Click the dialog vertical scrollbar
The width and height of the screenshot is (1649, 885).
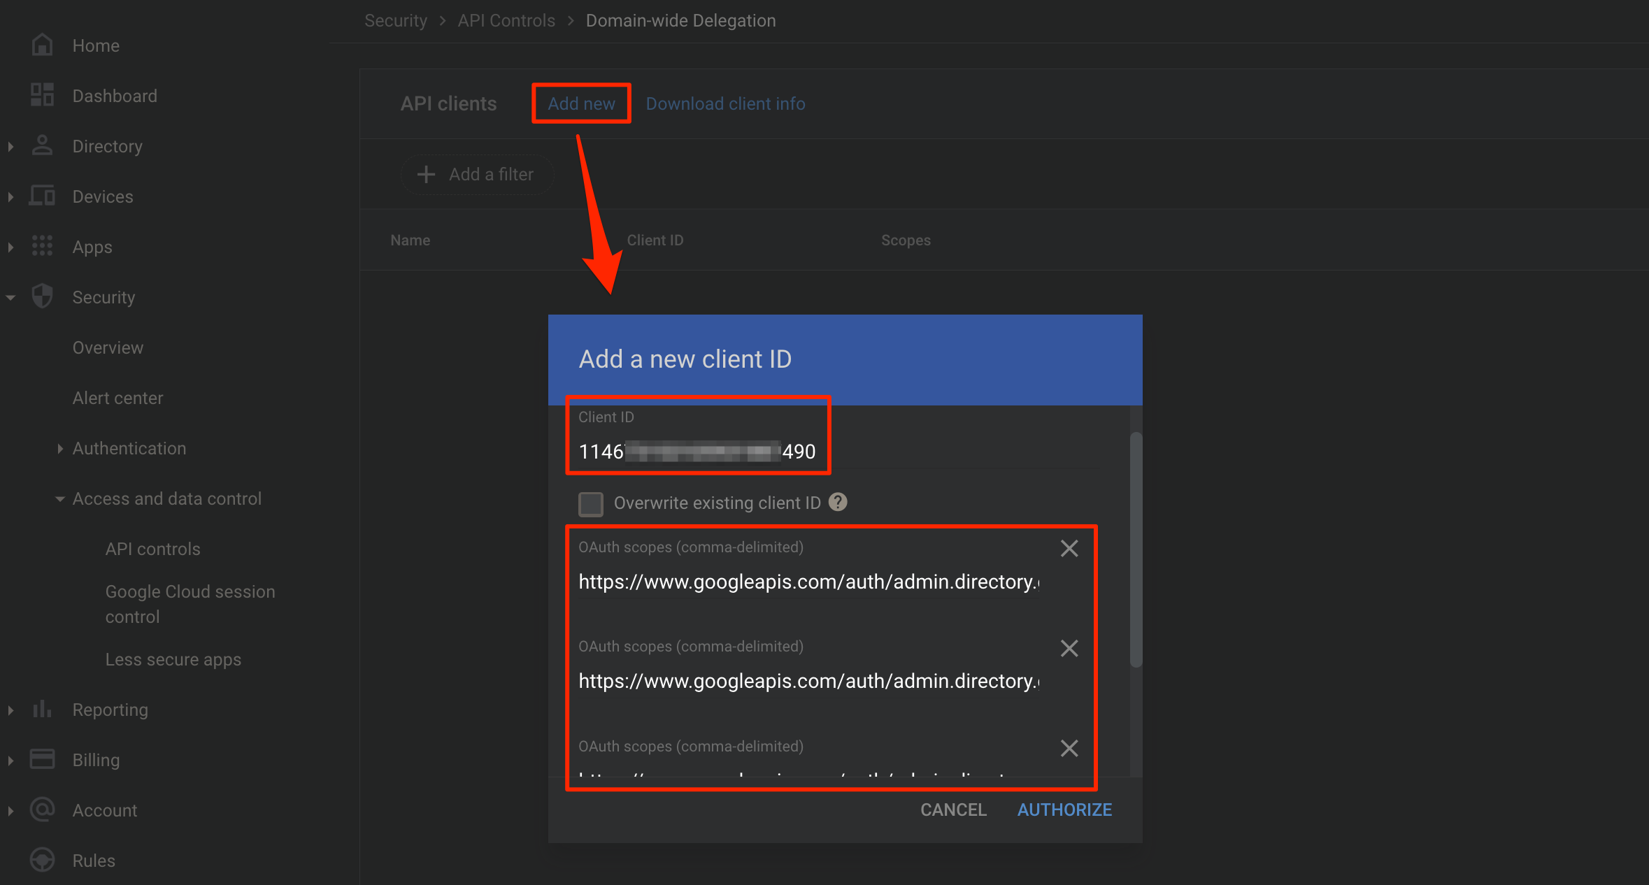[1136, 549]
